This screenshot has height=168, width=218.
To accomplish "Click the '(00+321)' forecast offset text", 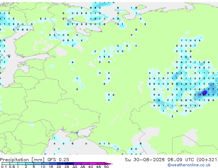I will tap(207, 160).
